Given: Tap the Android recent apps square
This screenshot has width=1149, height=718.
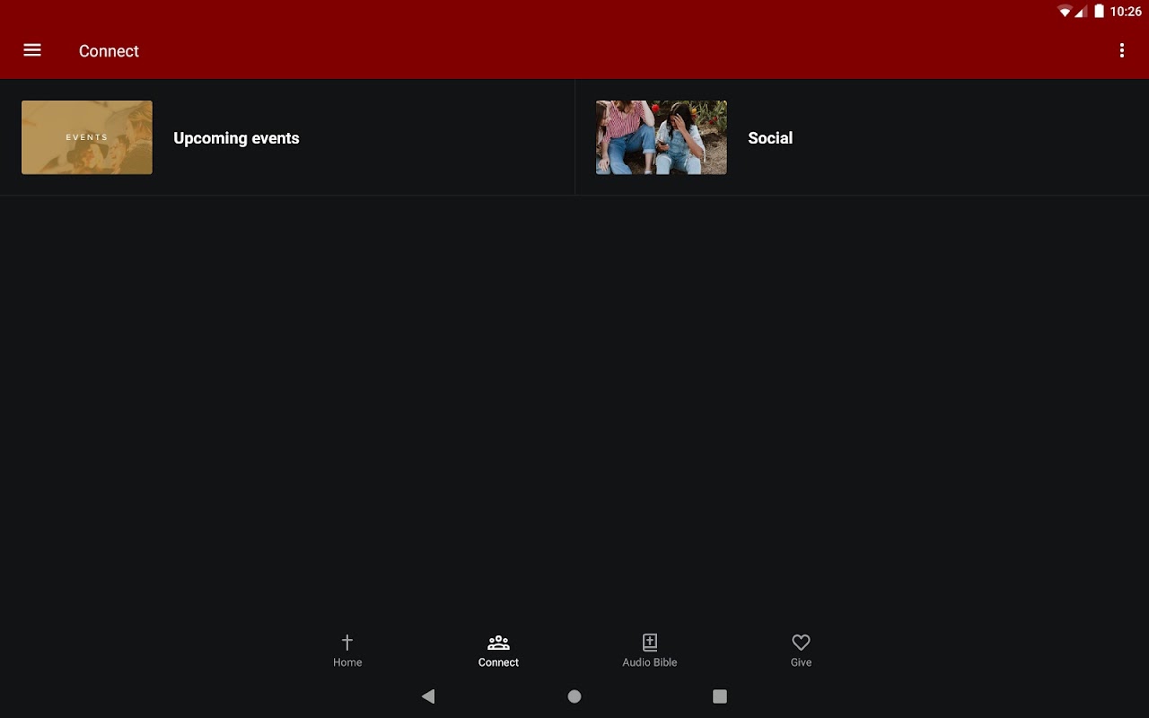Looking at the screenshot, I should (720, 696).
